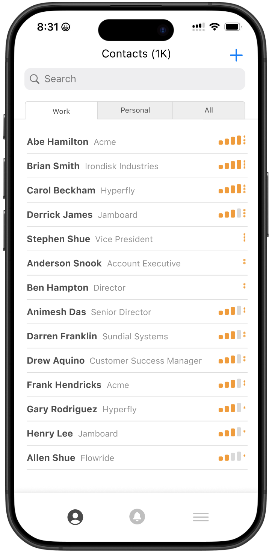This screenshot has width=269, height=553.
Task: Tap the Wi-Fi status icon
Action: 215,27
